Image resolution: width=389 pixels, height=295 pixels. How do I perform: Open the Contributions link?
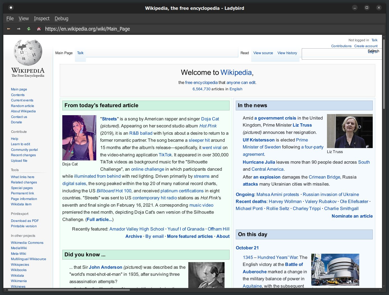341,46
